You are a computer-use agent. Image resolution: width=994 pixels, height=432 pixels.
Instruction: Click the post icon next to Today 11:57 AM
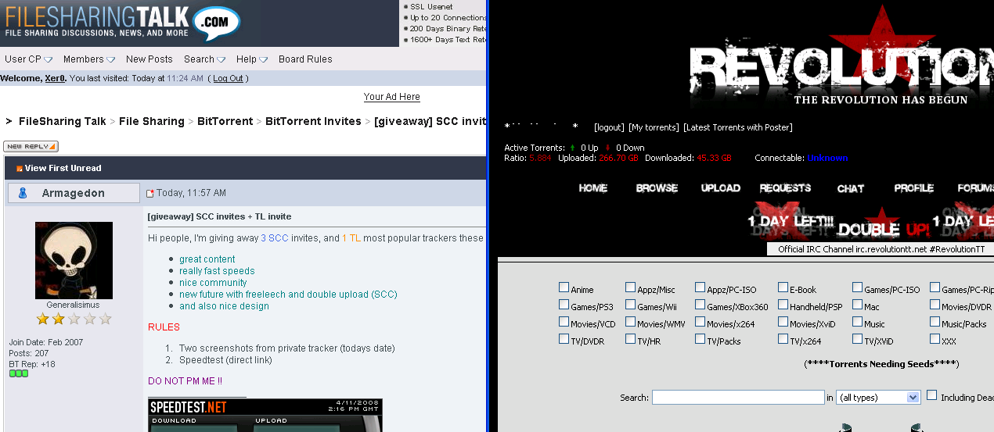coord(150,194)
